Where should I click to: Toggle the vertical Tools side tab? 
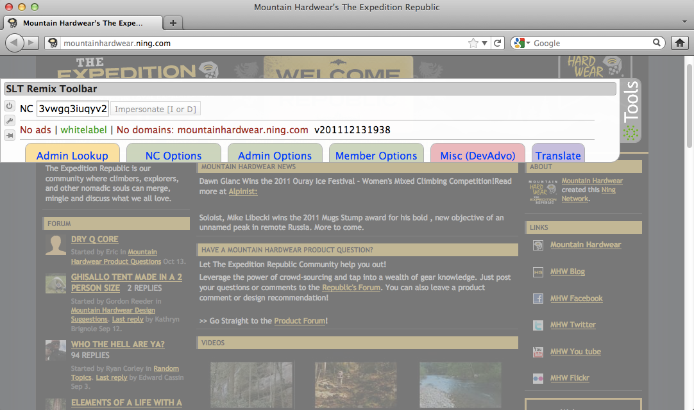632,110
